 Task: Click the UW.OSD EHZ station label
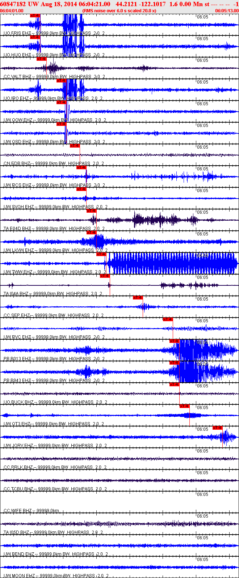tap(17, 142)
